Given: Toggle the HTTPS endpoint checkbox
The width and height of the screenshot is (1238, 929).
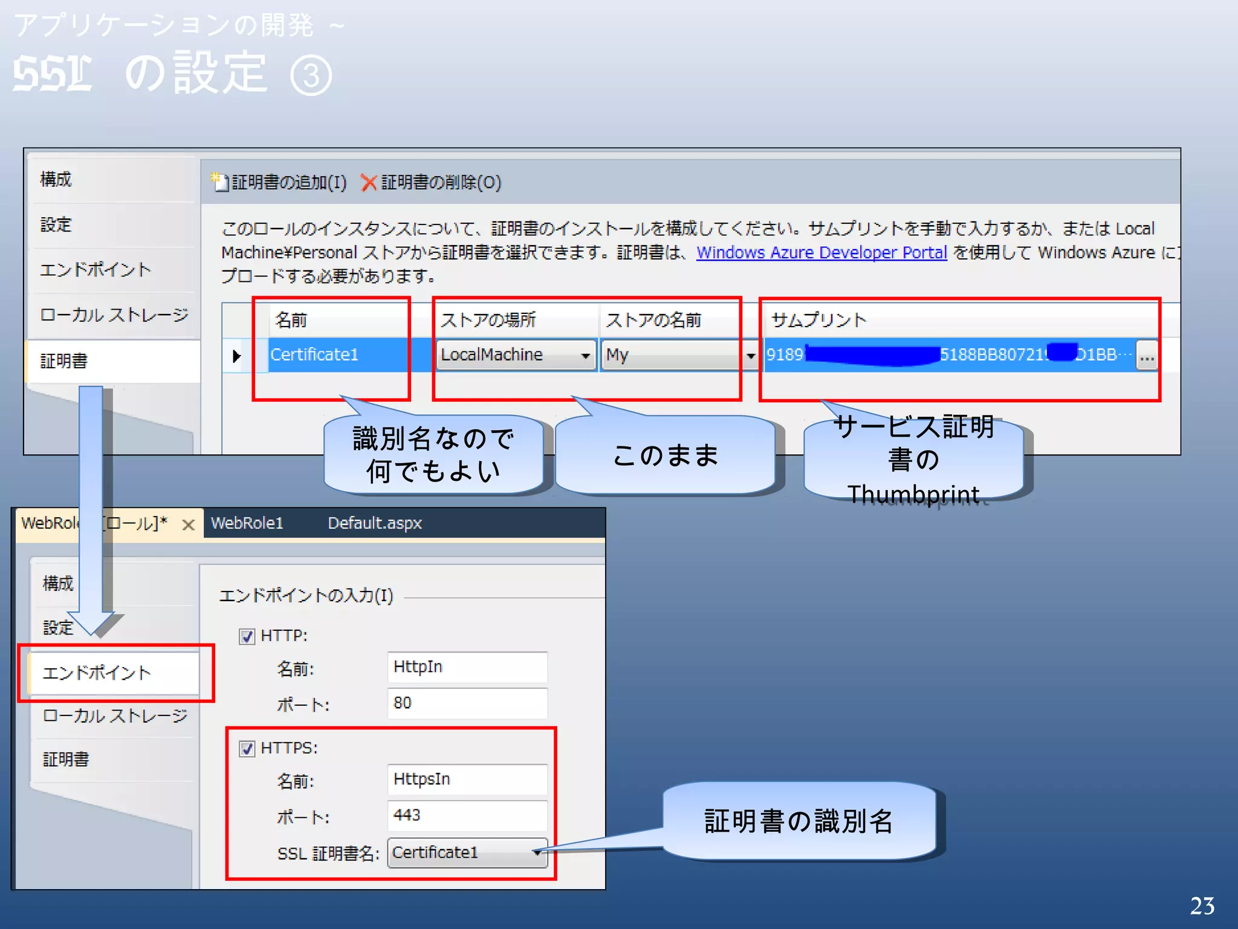Looking at the screenshot, I should (247, 749).
